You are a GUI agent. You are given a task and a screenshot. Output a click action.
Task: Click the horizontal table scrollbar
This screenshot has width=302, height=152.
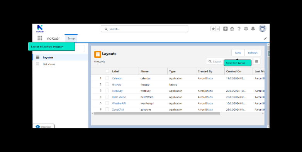(157, 113)
